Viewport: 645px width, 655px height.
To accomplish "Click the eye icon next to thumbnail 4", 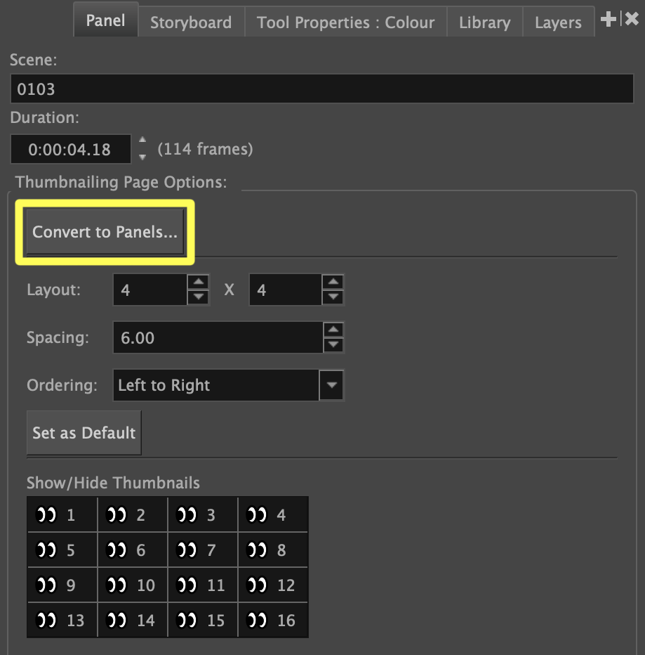I will (x=256, y=514).
